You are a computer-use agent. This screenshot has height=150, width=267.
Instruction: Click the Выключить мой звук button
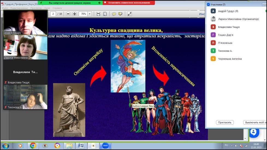255,122
